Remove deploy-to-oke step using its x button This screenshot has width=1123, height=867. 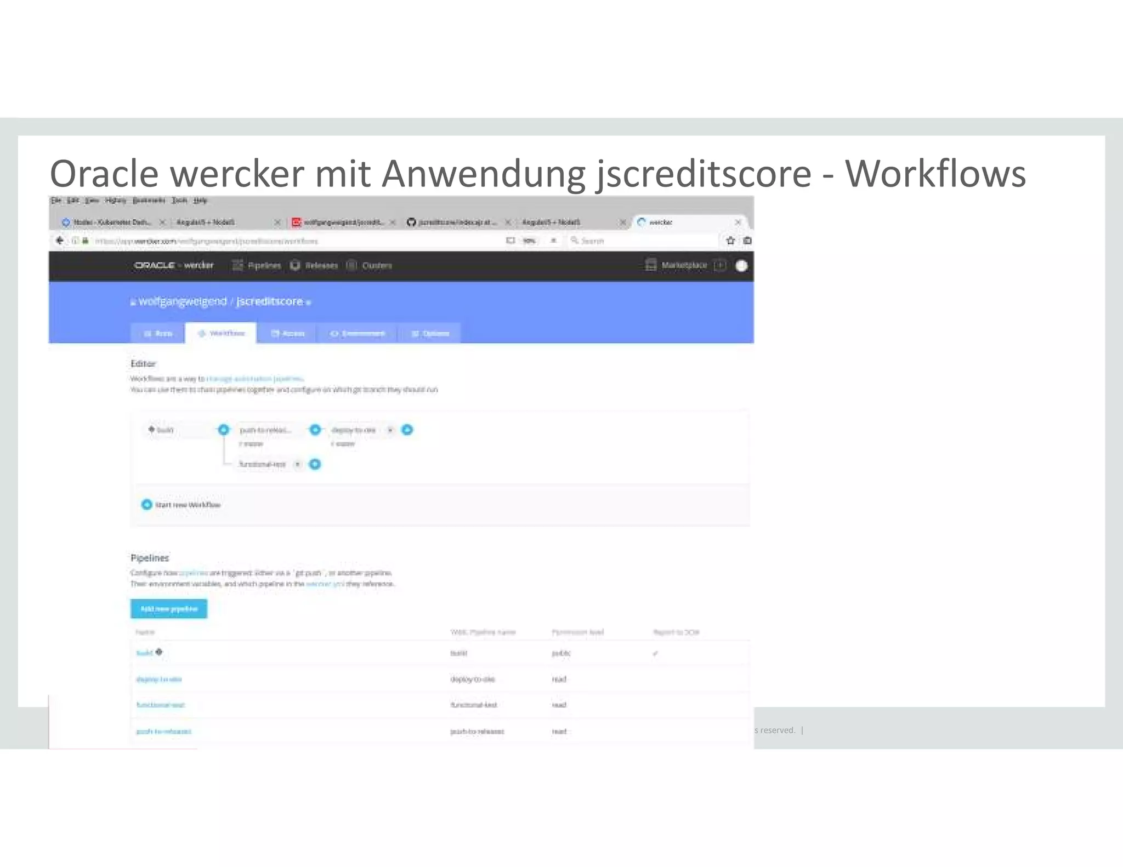[390, 430]
